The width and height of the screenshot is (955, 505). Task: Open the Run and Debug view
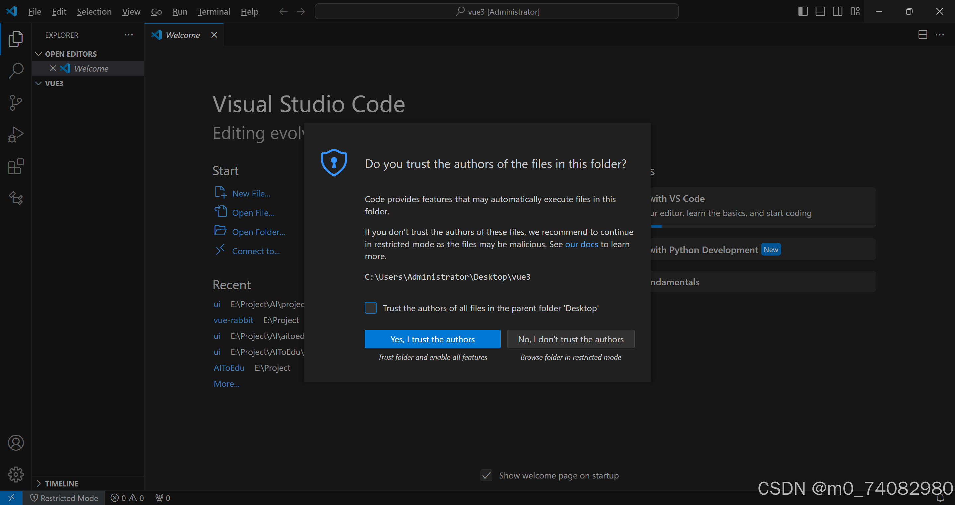pyautogui.click(x=16, y=135)
